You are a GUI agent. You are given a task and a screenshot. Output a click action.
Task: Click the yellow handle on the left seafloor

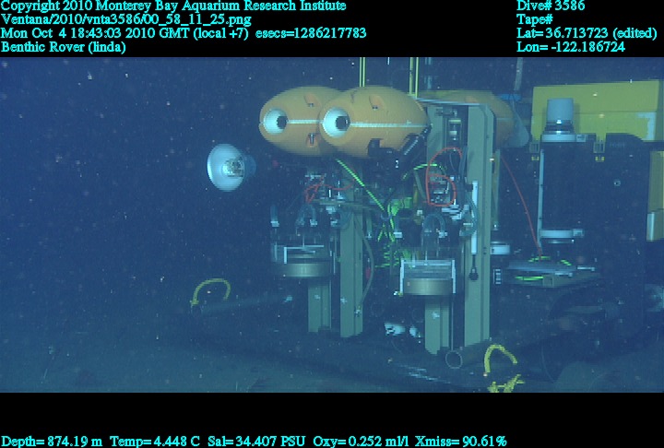209,291
